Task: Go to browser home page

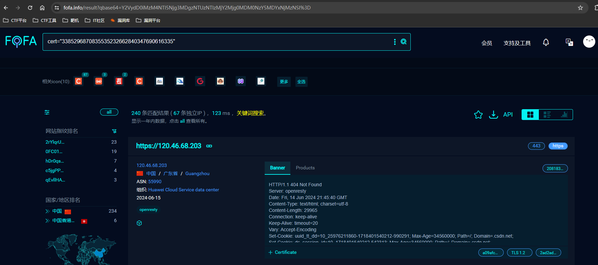Action: tap(42, 7)
